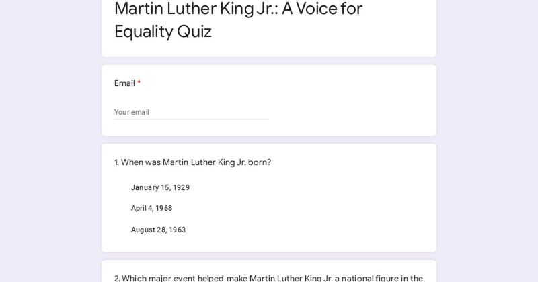Screen dimensions: 538x282
Task: Focus the email address text box
Action: coord(192,112)
